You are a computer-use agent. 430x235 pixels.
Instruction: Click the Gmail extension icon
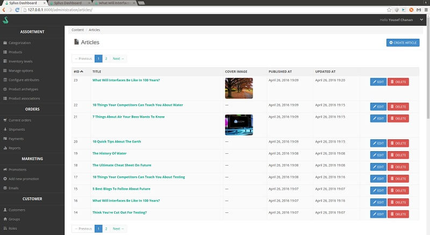pyautogui.click(x=419, y=10)
